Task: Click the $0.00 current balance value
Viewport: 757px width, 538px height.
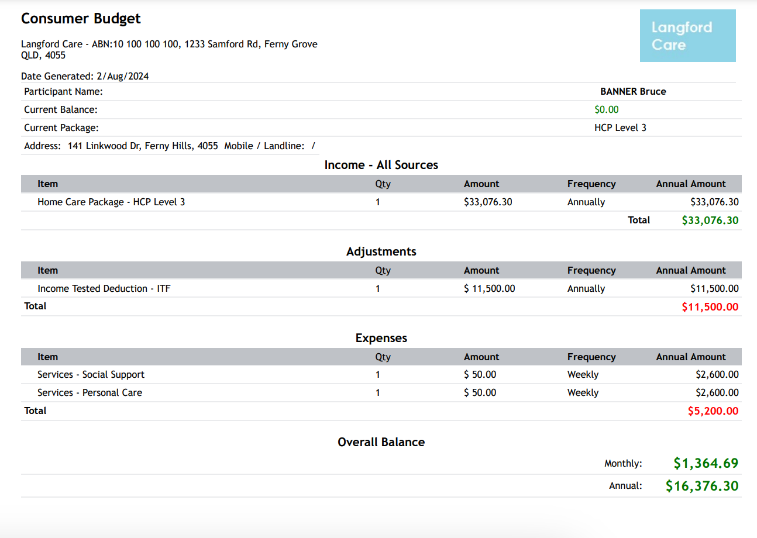Action: (x=606, y=109)
